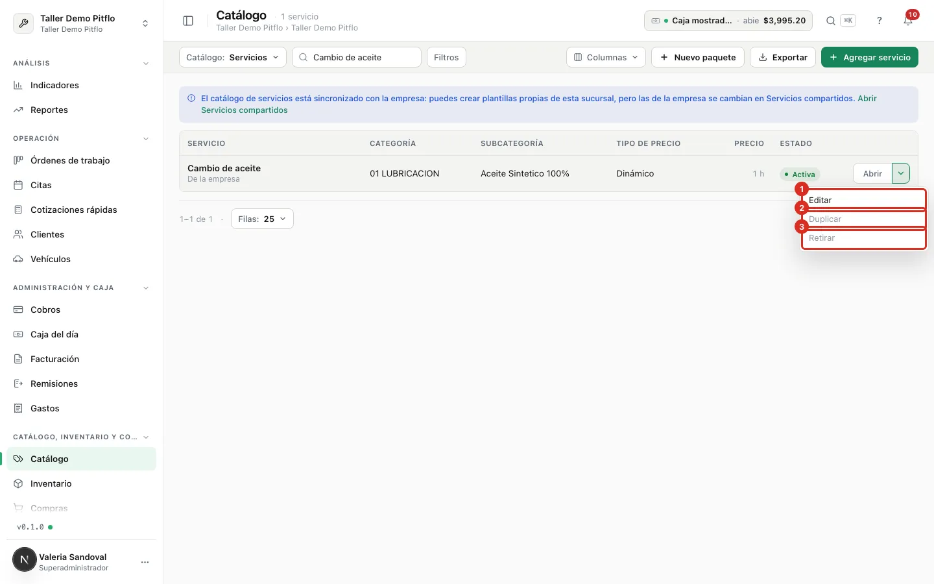Open Cobros in sidebar
The height and width of the screenshot is (584, 934).
[x=81, y=310]
